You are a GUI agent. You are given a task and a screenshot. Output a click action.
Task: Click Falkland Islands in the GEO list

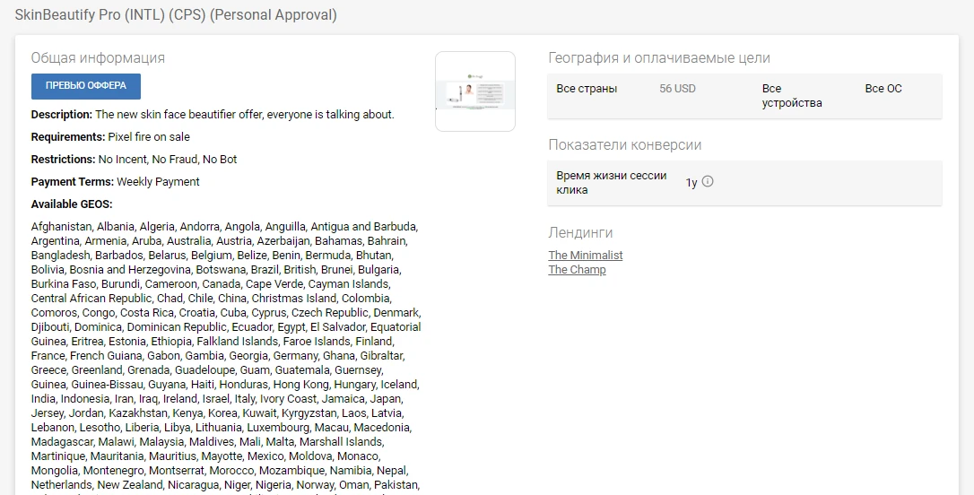point(238,341)
